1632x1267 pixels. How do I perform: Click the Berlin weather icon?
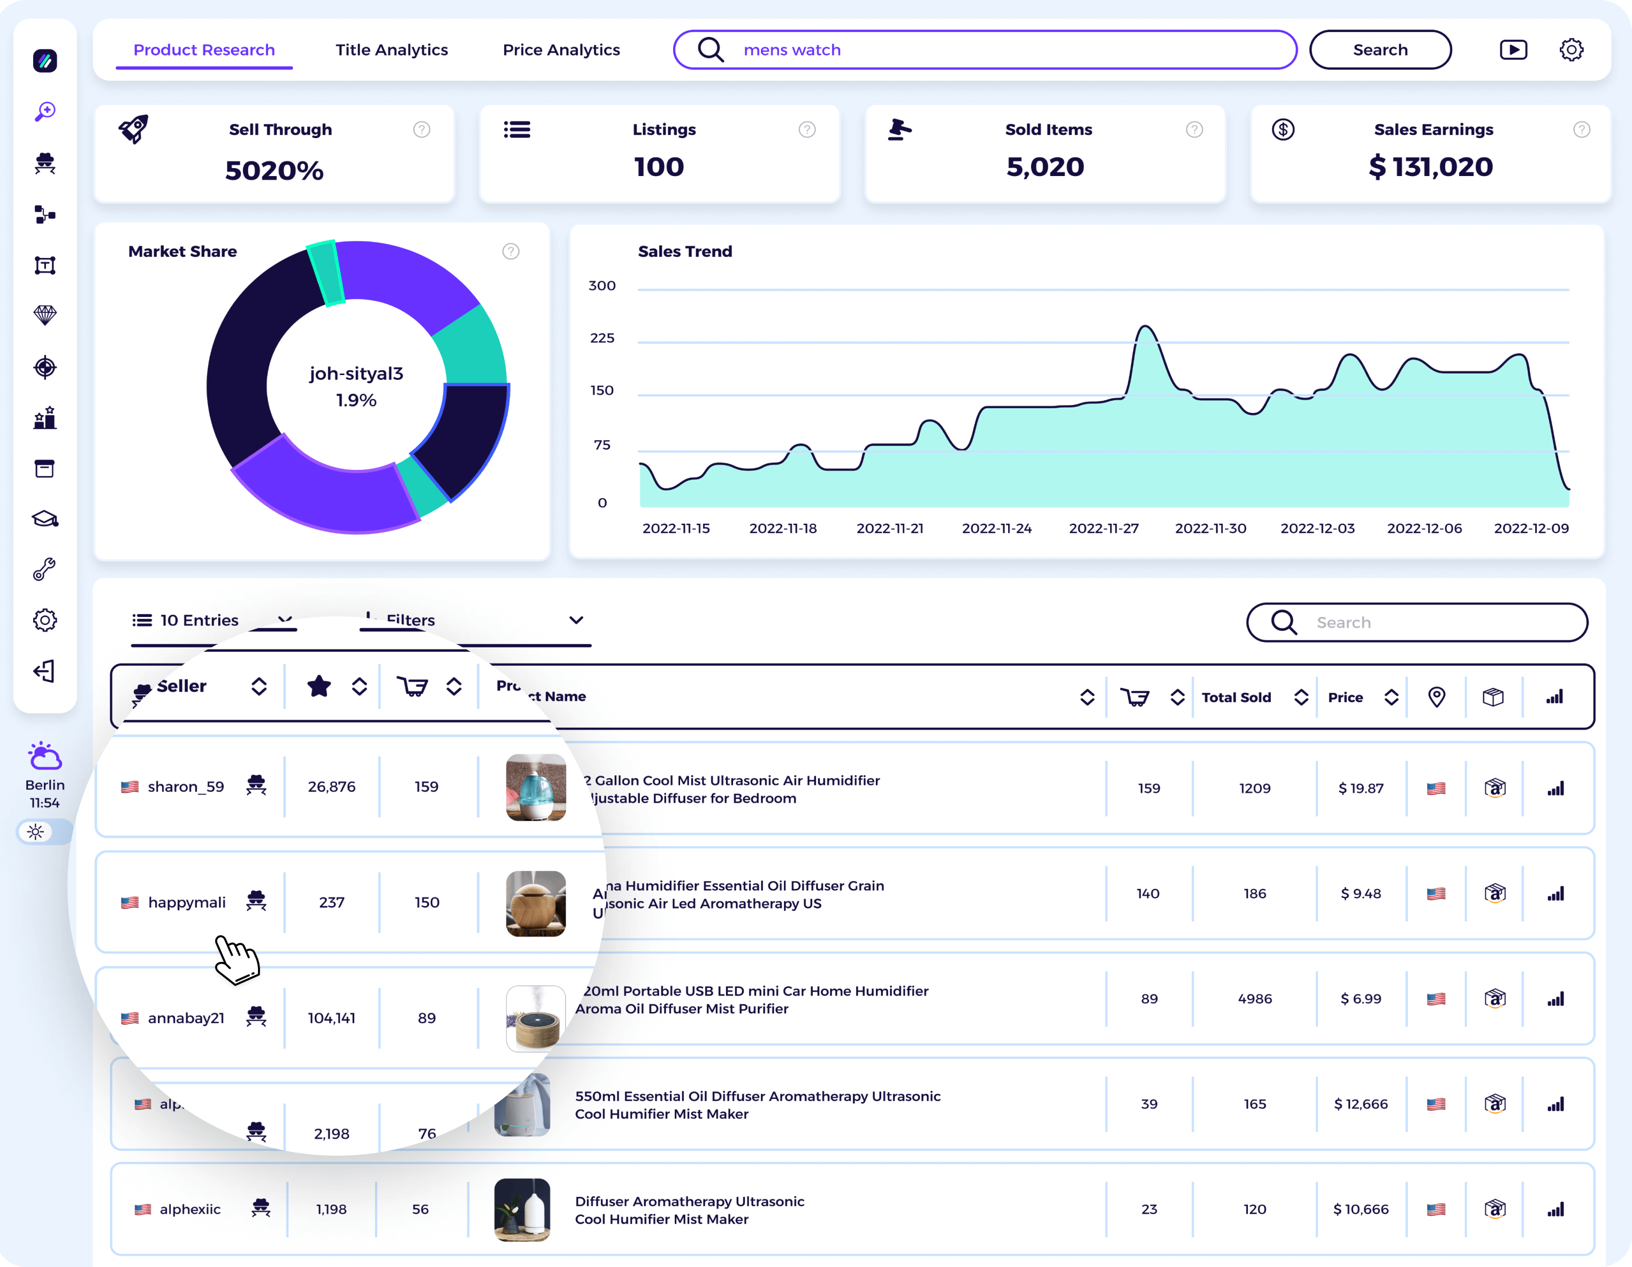45,755
